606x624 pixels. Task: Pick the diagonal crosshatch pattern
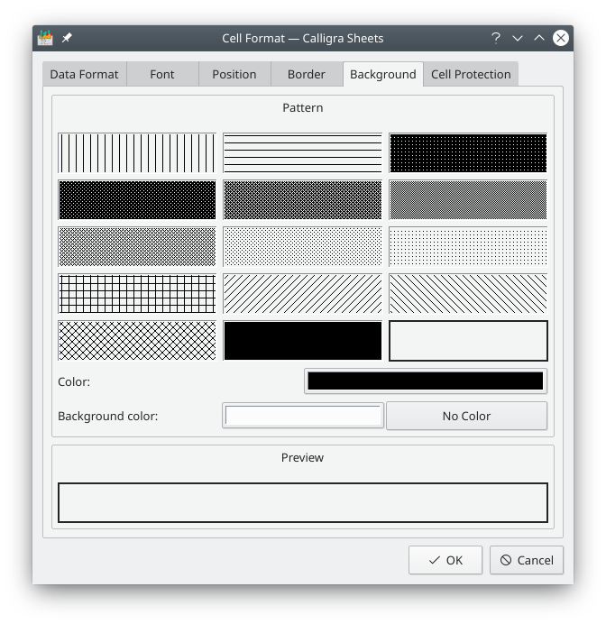[137, 340]
